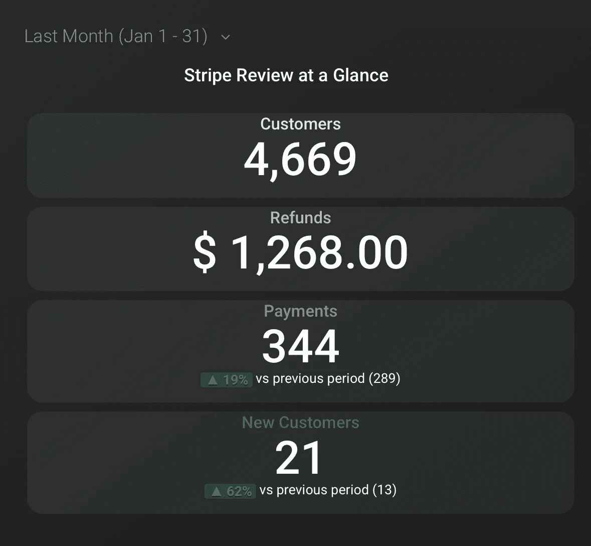
Task: Select the New Customers label
Action: tap(300, 423)
